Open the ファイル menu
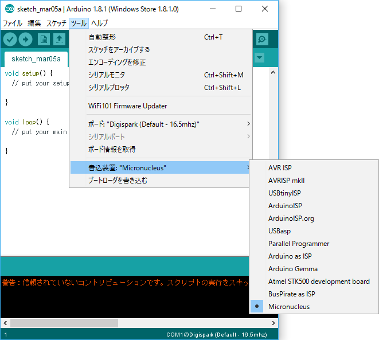This screenshot has height=340, width=379. (12, 23)
